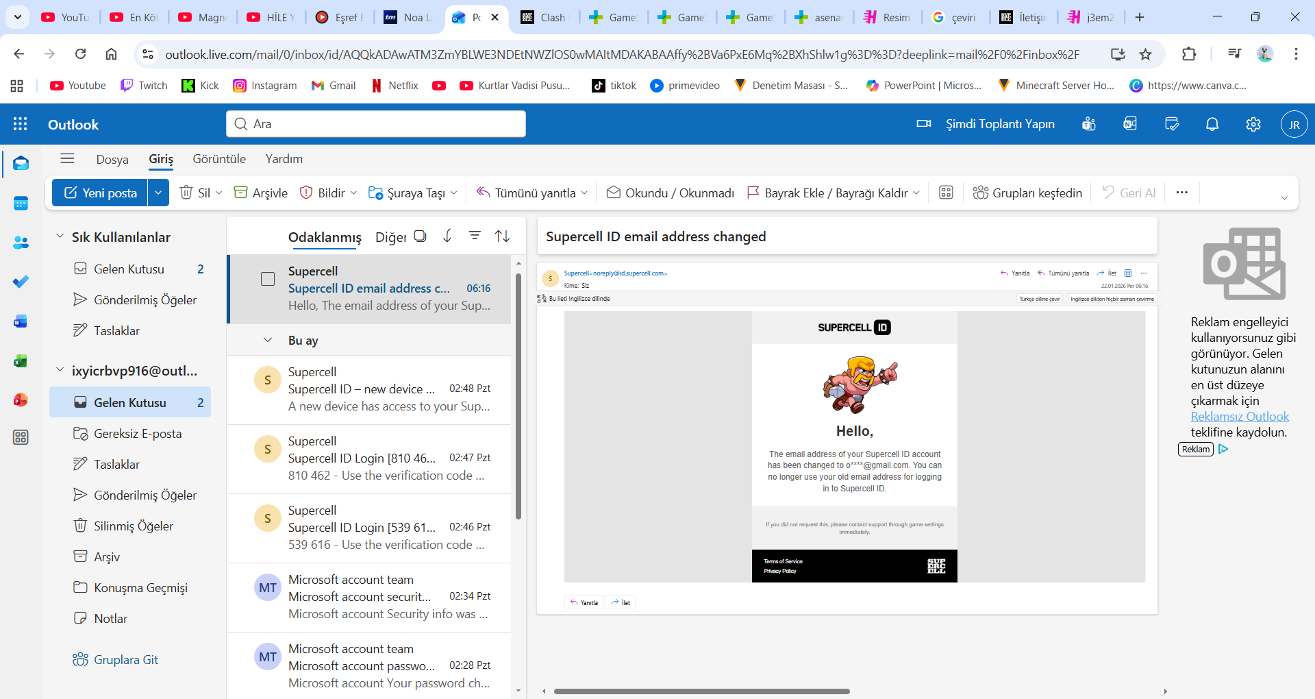Open the Dosya menu
Image resolution: width=1315 pixels, height=699 pixels.
(112, 159)
